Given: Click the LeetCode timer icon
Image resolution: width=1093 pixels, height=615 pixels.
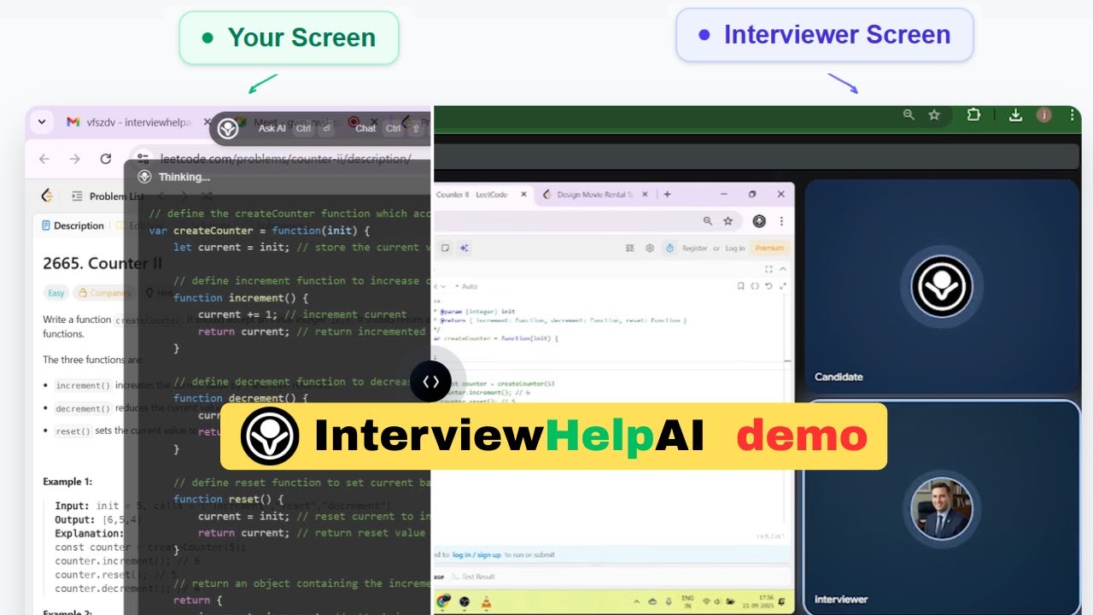Looking at the screenshot, I should tap(670, 249).
